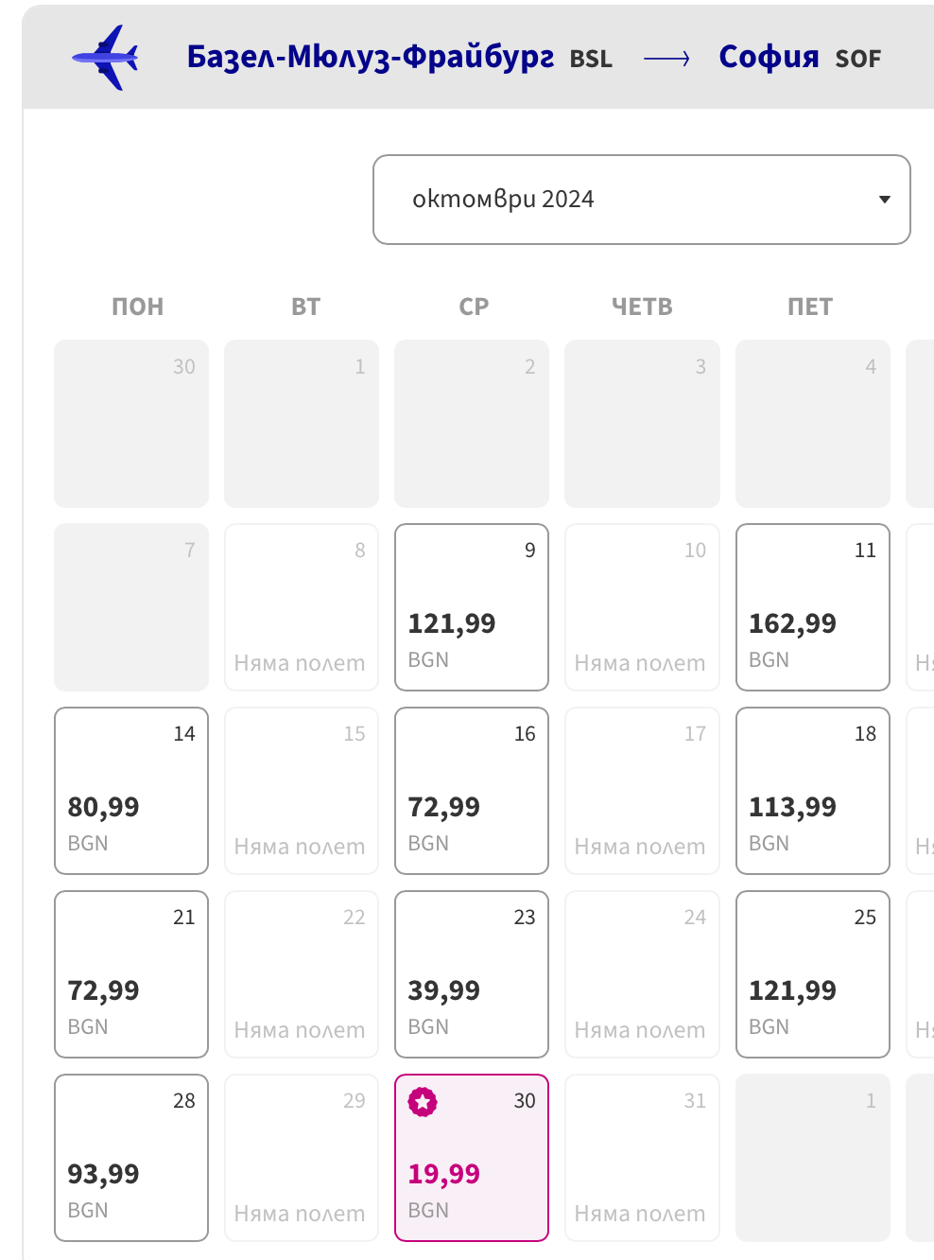Open the month dropdown showing октомври 2024
Screen dimensions: 934x1260
pos(641,200)
